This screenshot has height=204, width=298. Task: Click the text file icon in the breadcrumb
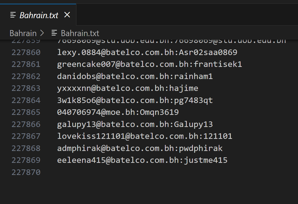pyautogui.click(x=54, y=33)
